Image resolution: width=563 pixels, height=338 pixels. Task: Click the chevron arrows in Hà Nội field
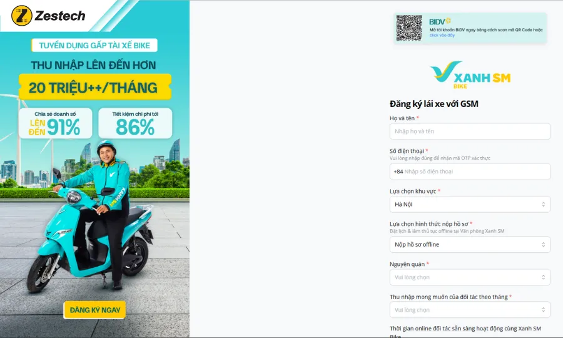pyautogui.click(x=543, y=205)
